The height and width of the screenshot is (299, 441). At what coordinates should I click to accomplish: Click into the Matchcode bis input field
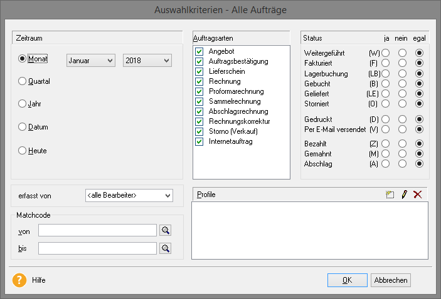tap(97, 248)
